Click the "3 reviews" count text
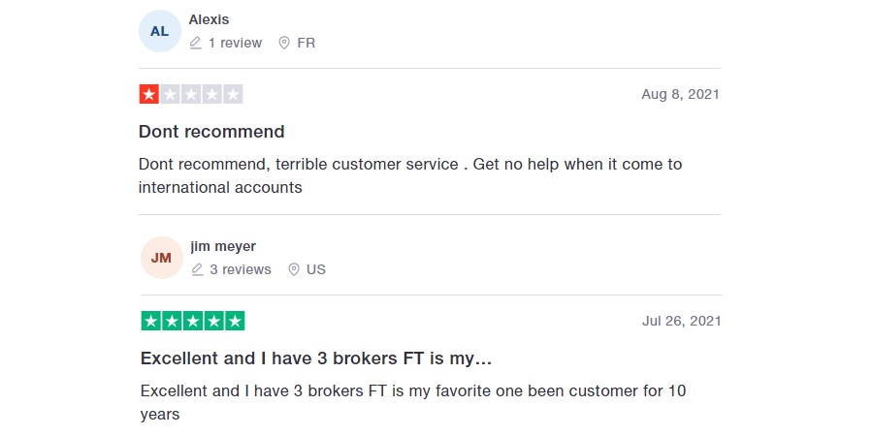The image size is (873, 436). [x=241, y=269]
